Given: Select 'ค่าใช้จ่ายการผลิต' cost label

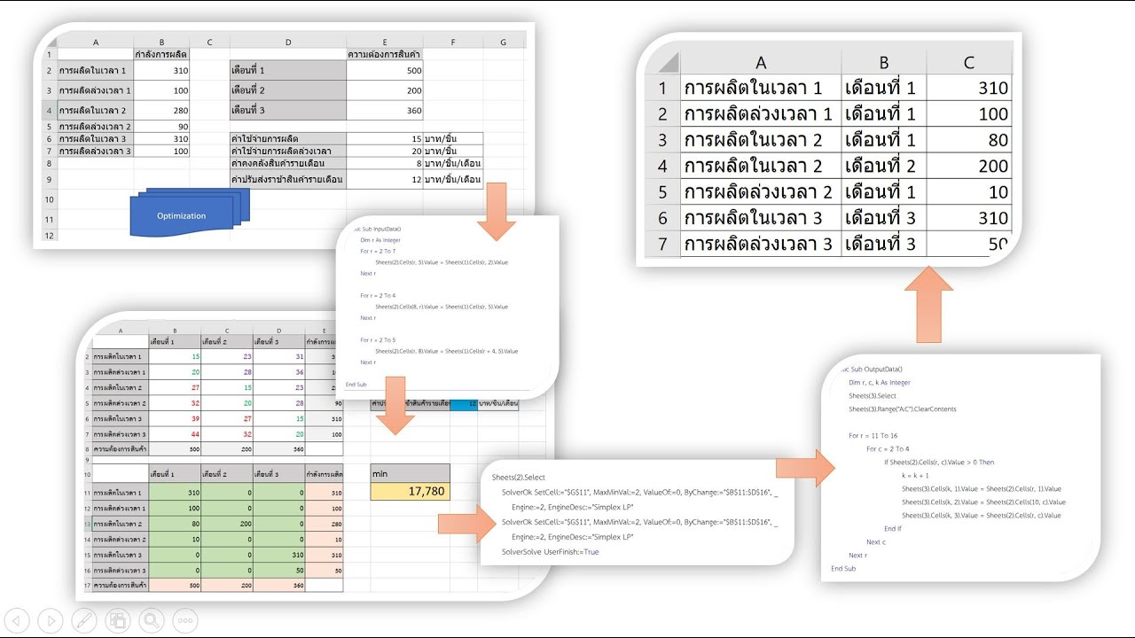Looking at the screenshot, I should [x=288, y=139].
